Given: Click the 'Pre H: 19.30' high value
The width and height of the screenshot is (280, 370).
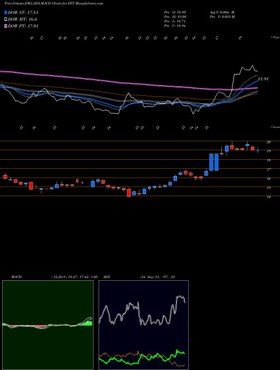Looking at the screenshot, I should 176,16.
